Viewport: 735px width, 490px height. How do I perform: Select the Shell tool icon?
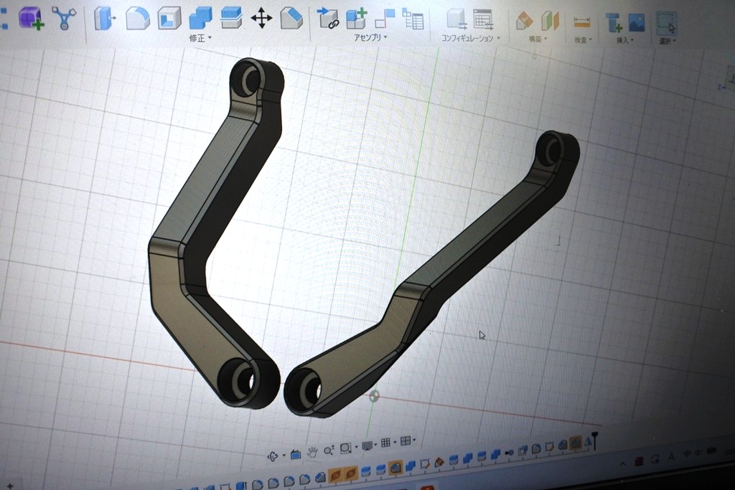(169, 17)
